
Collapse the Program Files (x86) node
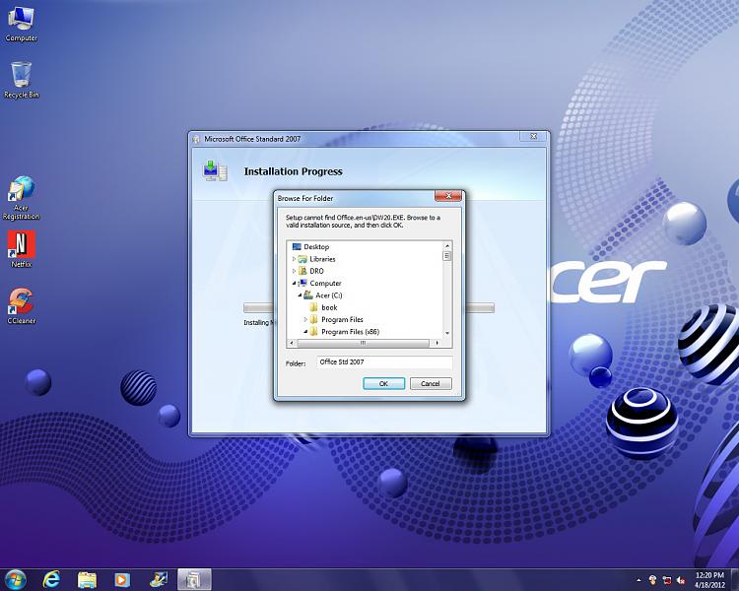click(x=305, y=332)
